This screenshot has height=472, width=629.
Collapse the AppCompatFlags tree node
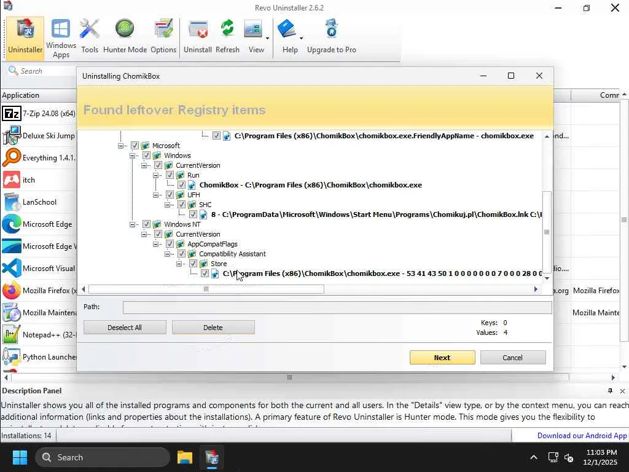[x=155, y=244]
